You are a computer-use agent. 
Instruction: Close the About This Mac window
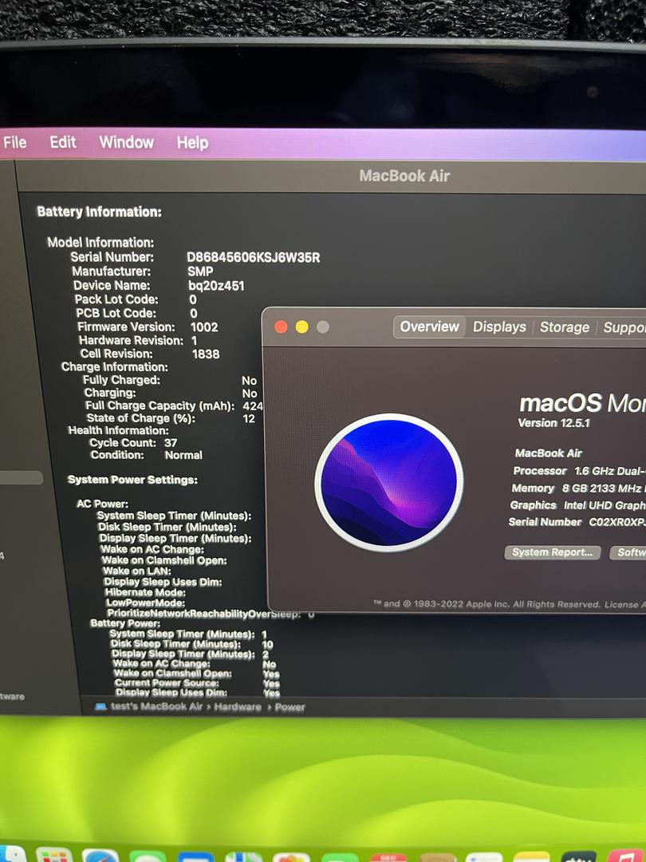(281, 327)
